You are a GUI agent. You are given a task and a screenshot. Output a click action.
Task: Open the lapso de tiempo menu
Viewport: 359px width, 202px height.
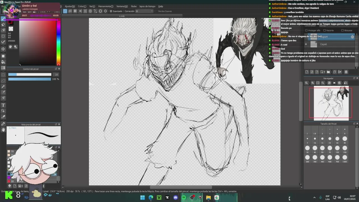pyautogui.click(x=147, y=6)
